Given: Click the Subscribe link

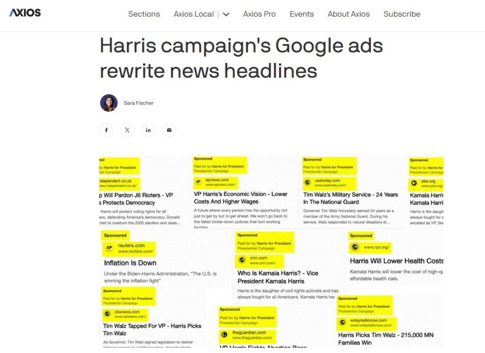Looking at the screenshot, I should [x=402, y=14].
